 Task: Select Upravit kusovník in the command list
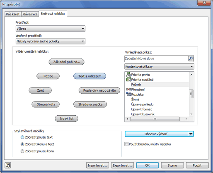coord(143,114)
